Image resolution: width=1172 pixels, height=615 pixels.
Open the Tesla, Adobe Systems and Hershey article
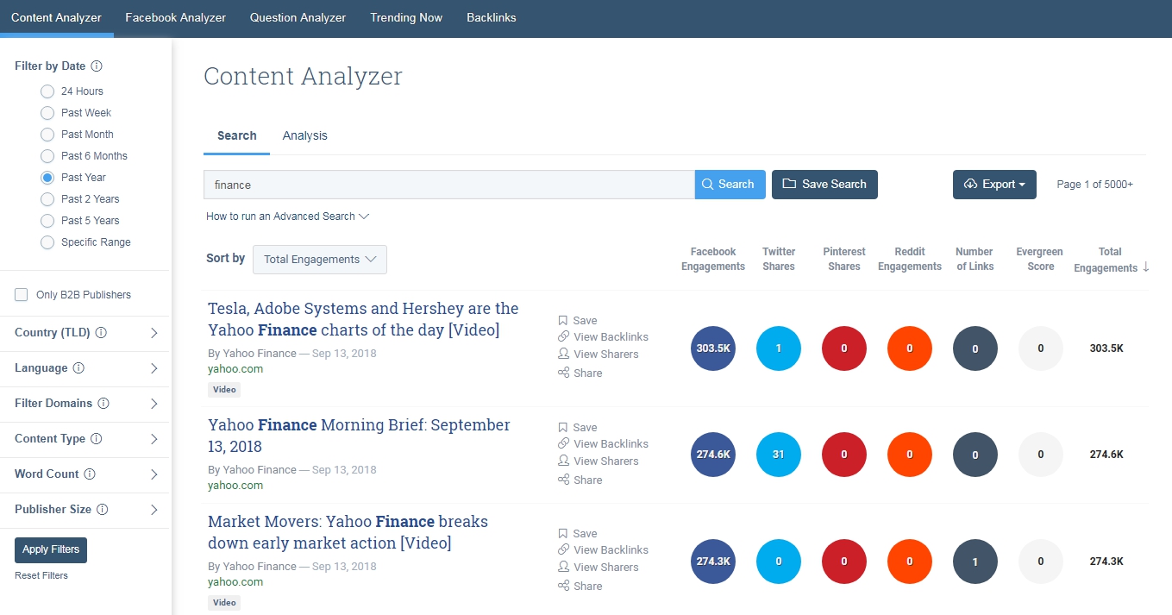coord(363,319)
